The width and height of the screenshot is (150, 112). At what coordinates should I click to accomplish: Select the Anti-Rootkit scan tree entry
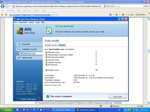pos(29,53)
